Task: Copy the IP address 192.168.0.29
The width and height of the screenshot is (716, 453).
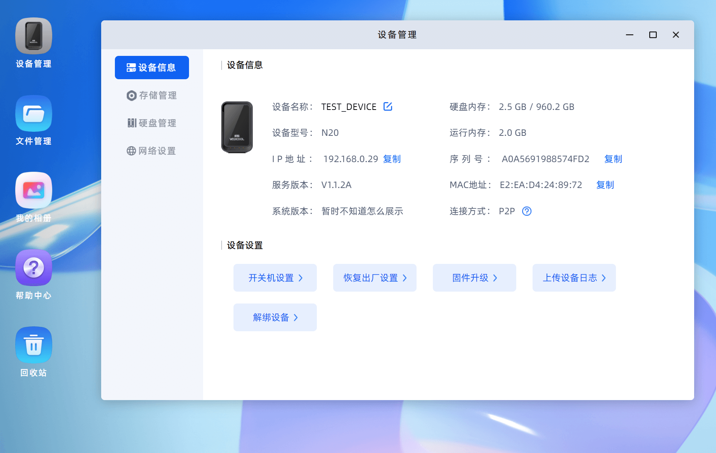Action: [392, 159]
